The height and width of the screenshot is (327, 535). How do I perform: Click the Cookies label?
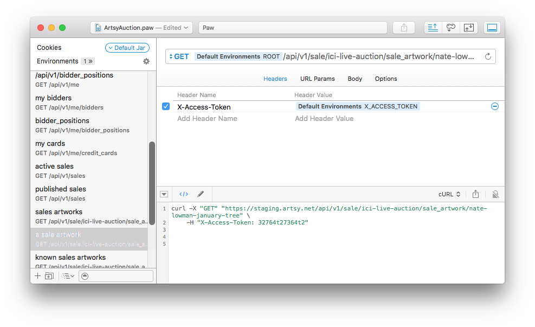coord(49,48)
